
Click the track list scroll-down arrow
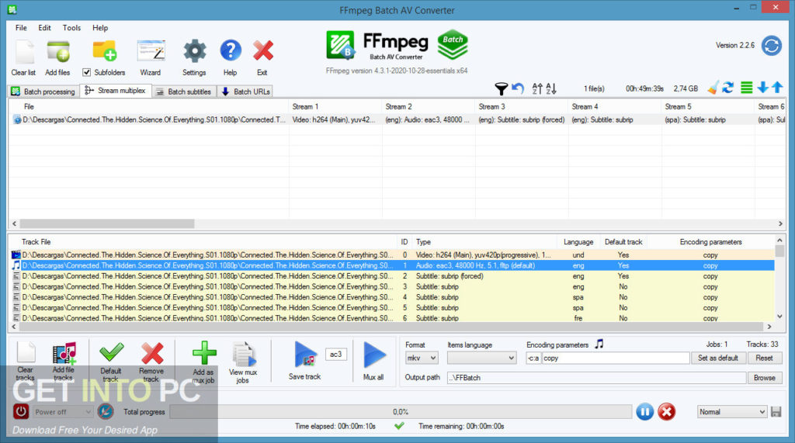click(x=779, y=317)
